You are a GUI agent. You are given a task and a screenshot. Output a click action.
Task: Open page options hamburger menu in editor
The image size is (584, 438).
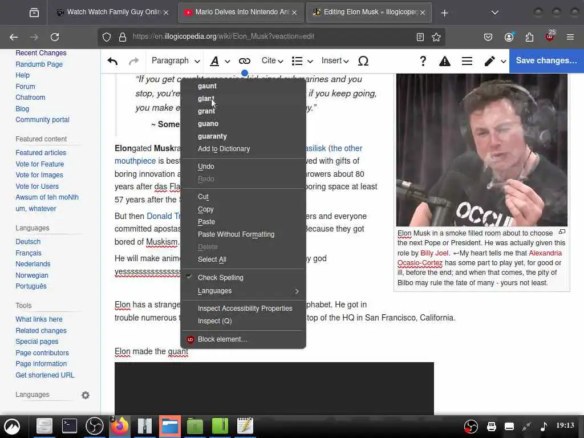tap(467, 61)
